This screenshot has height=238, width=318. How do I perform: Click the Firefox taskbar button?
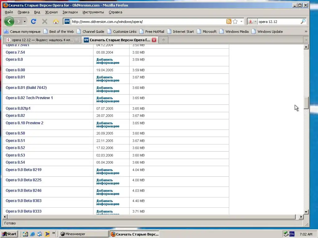coord(134,234)
